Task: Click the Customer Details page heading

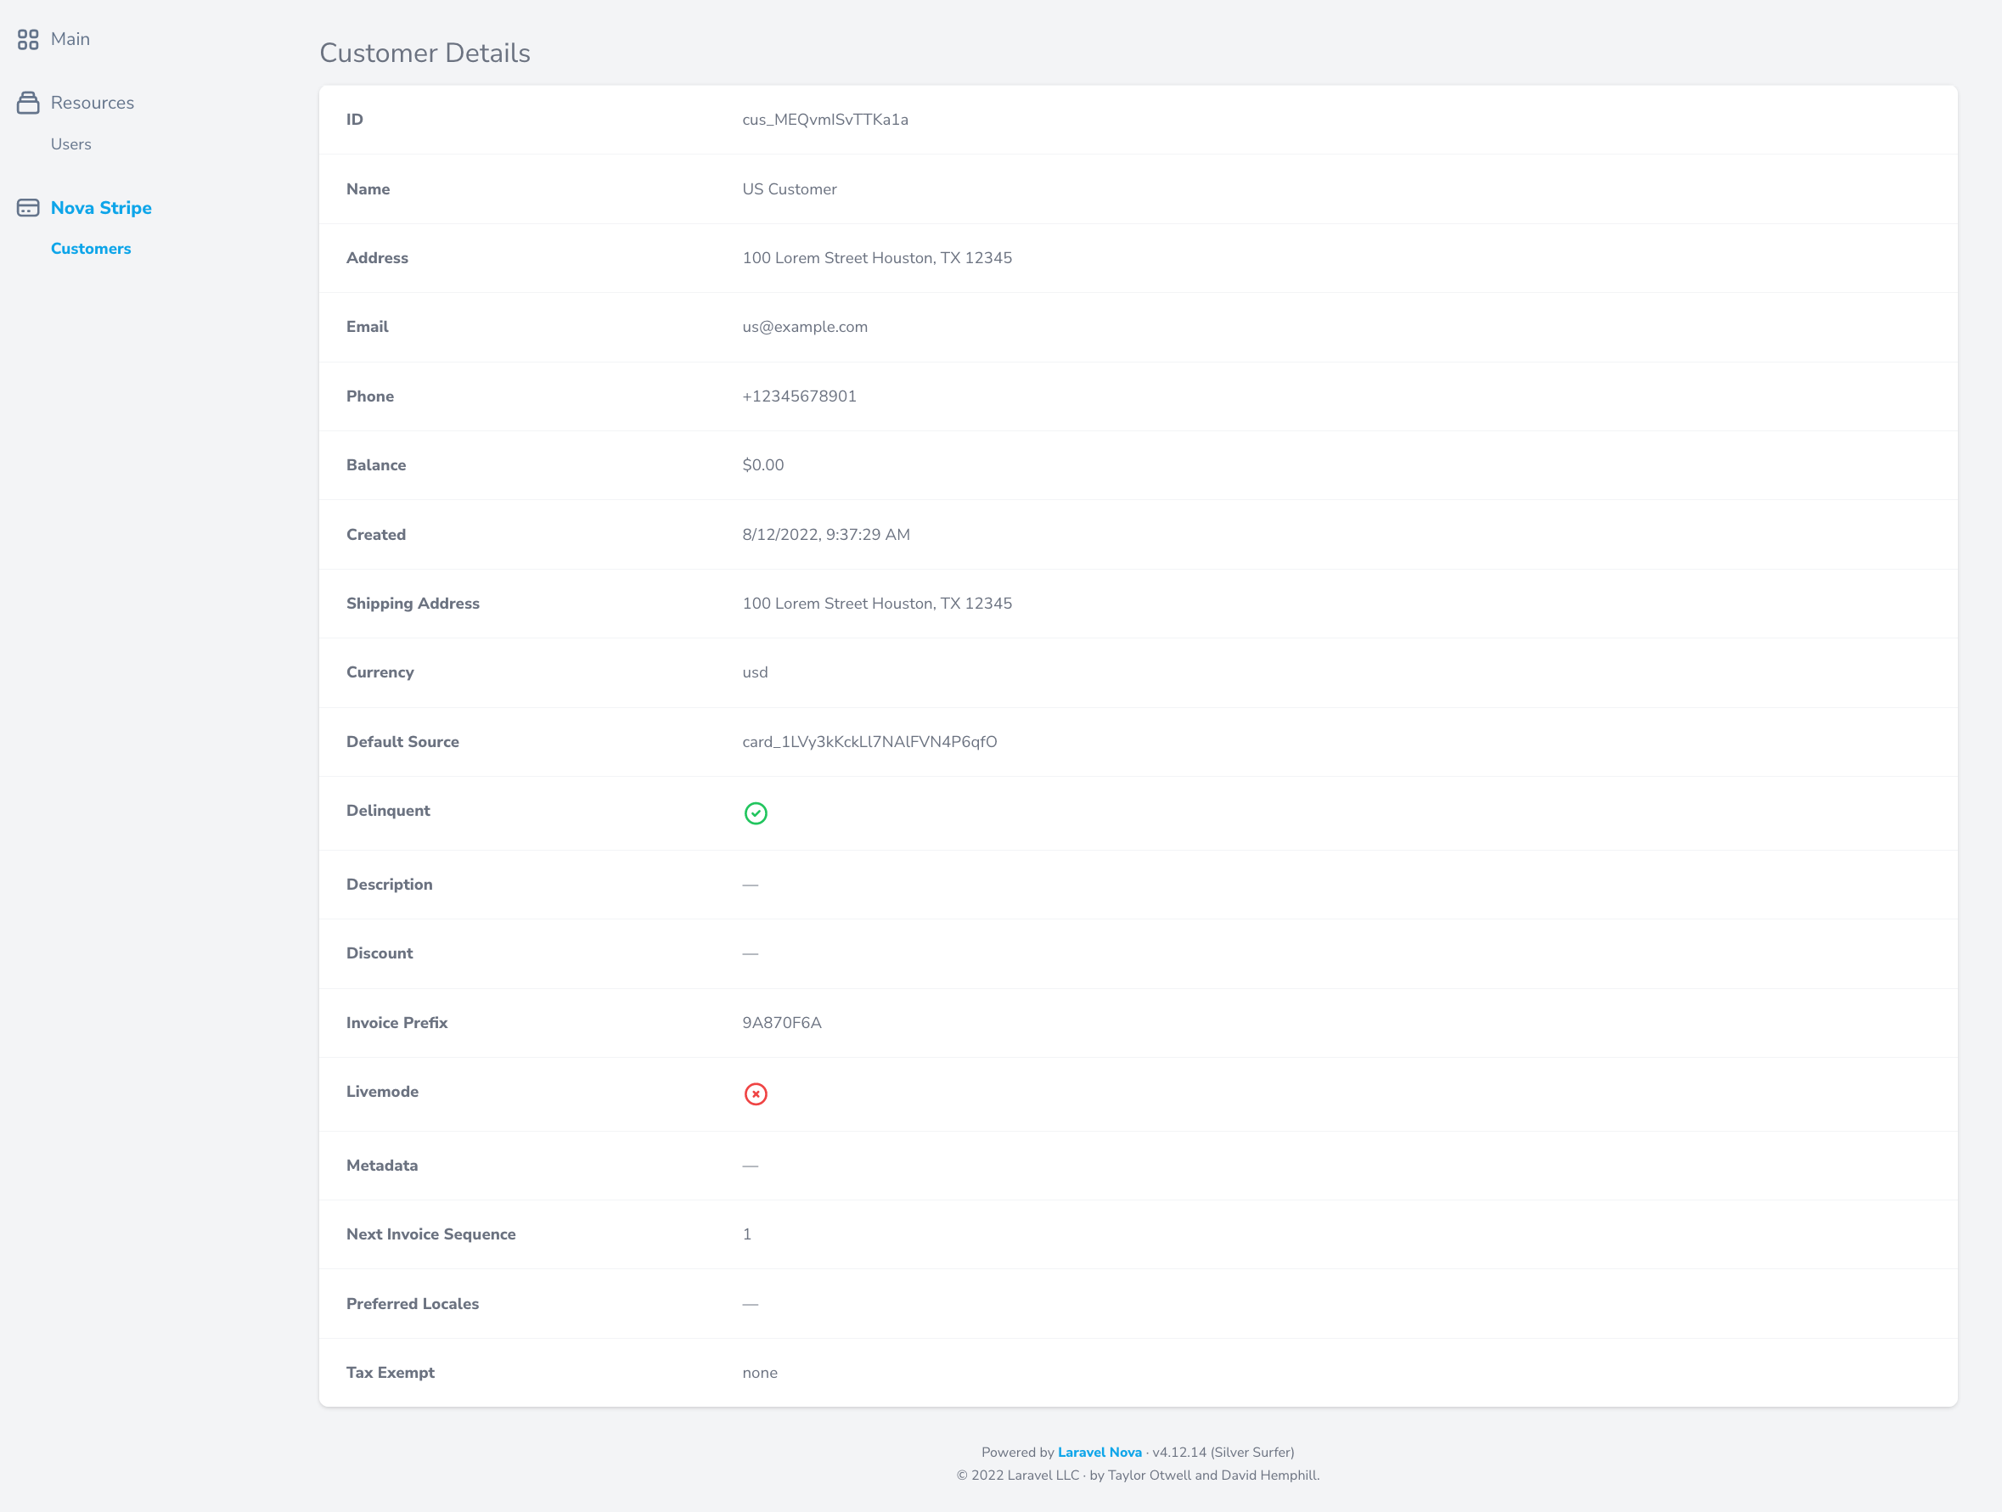Action: pyautogui.click(x=425, y=53)
